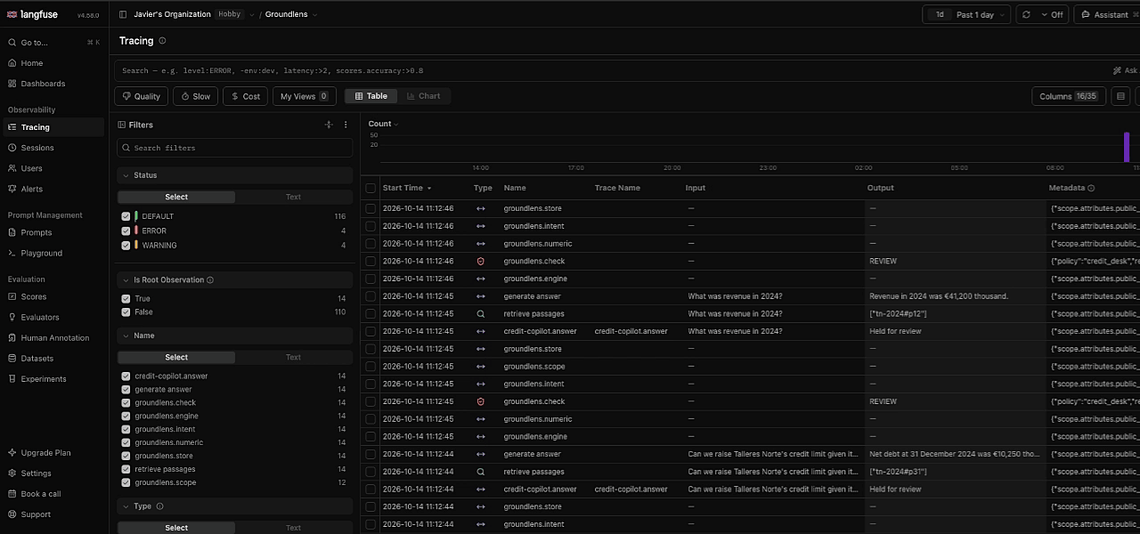The width and height of the screenshot is (1140, 534).
Task: Uncheck the WARNING status filter
Action: tap(126, 245)
